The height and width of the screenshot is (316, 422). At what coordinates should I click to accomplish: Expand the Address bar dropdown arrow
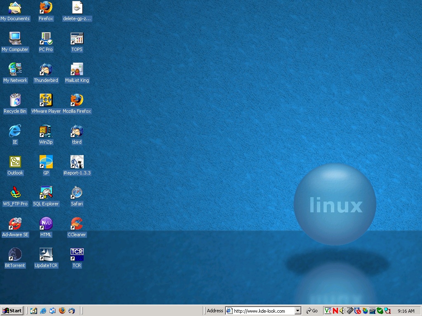click(298, 311)
